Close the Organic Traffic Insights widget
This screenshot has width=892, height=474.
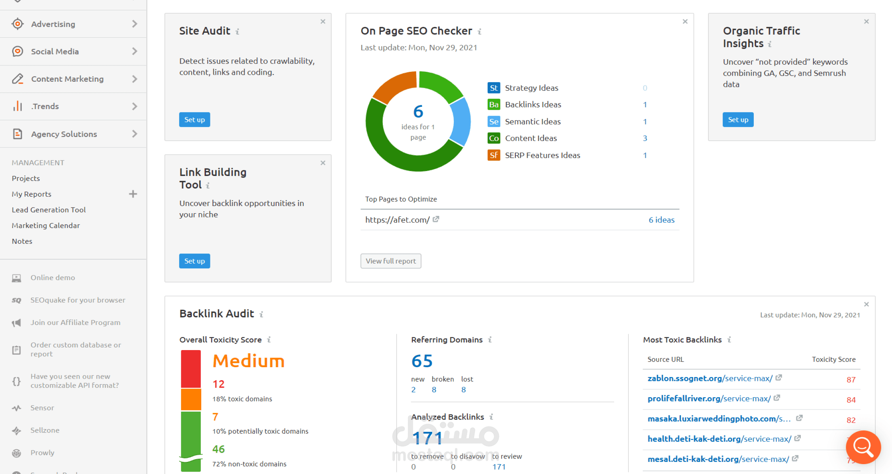pyautogui.click(x=866, y=22)
